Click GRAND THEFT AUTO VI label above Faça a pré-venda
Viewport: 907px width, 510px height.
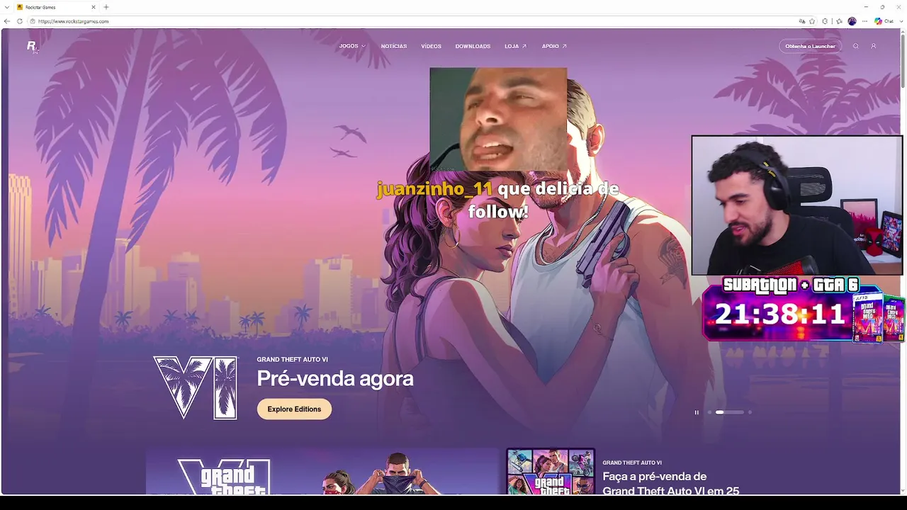632,463
